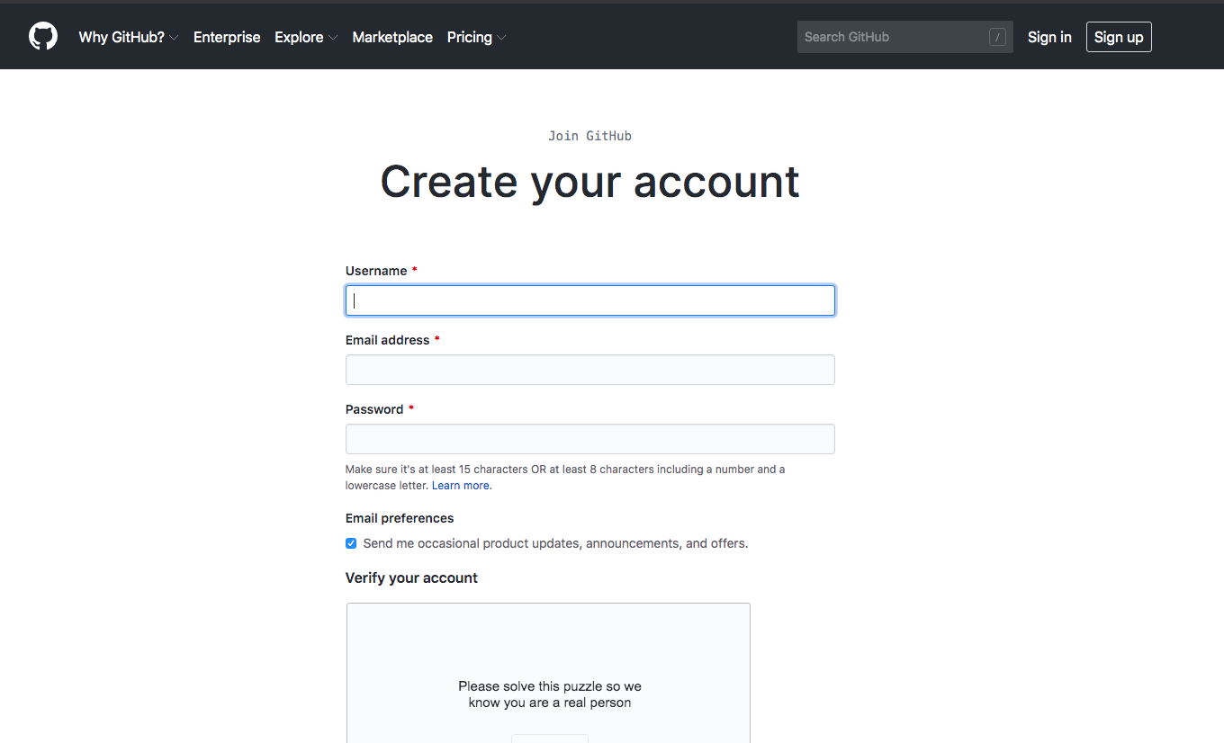The height and width of the screenshot is (743, 1224).
Task: Expand the Pricing dropdown
Action: point(476,37)
